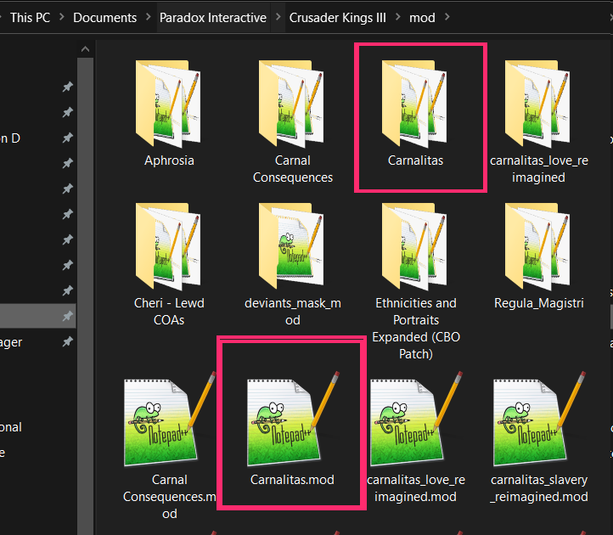This screenshot has height=535, width=613.
Task: Click the 'Carnal Consequences.mod' file name label
Action: [x=169, y=497]
